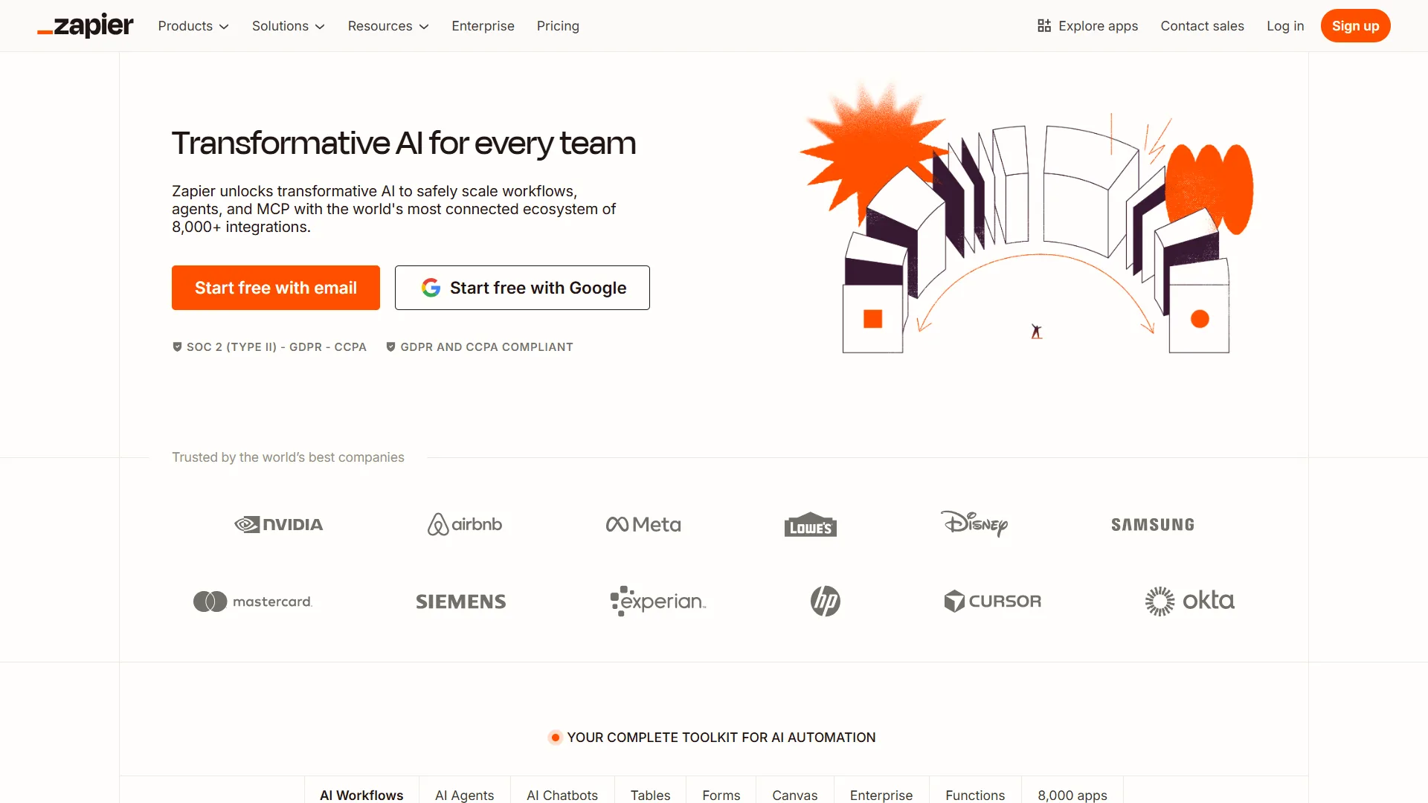Click the Okta logo
Screen dimensions: 1428x803
(1189, 601)
